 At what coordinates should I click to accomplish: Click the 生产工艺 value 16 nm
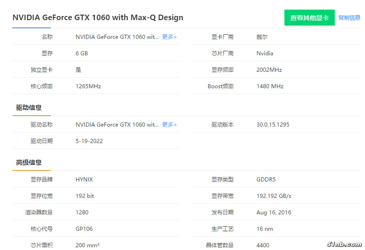(265, 229)
